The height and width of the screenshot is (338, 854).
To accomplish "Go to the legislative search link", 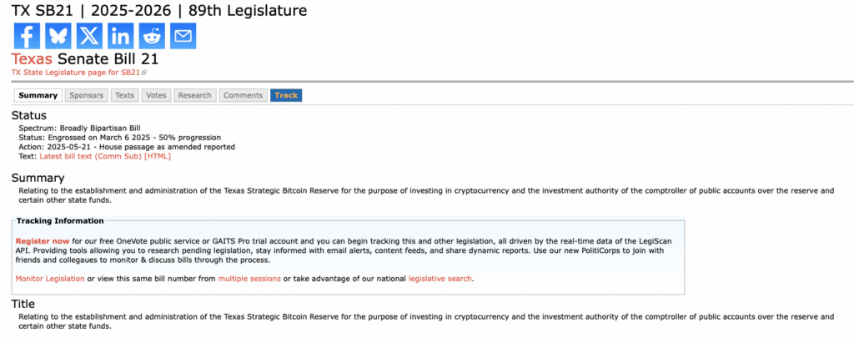I will pos(440,279).
